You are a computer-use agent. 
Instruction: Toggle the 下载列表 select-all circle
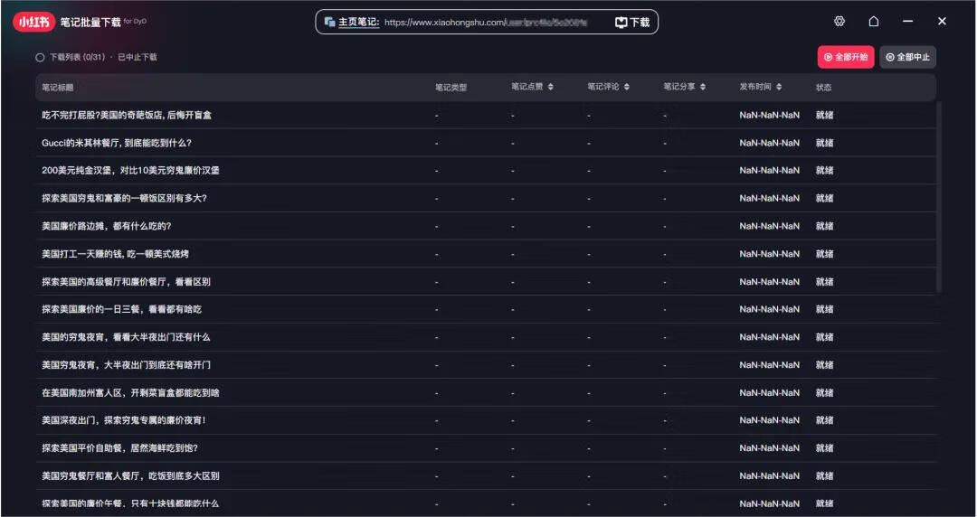coord(40,57)
